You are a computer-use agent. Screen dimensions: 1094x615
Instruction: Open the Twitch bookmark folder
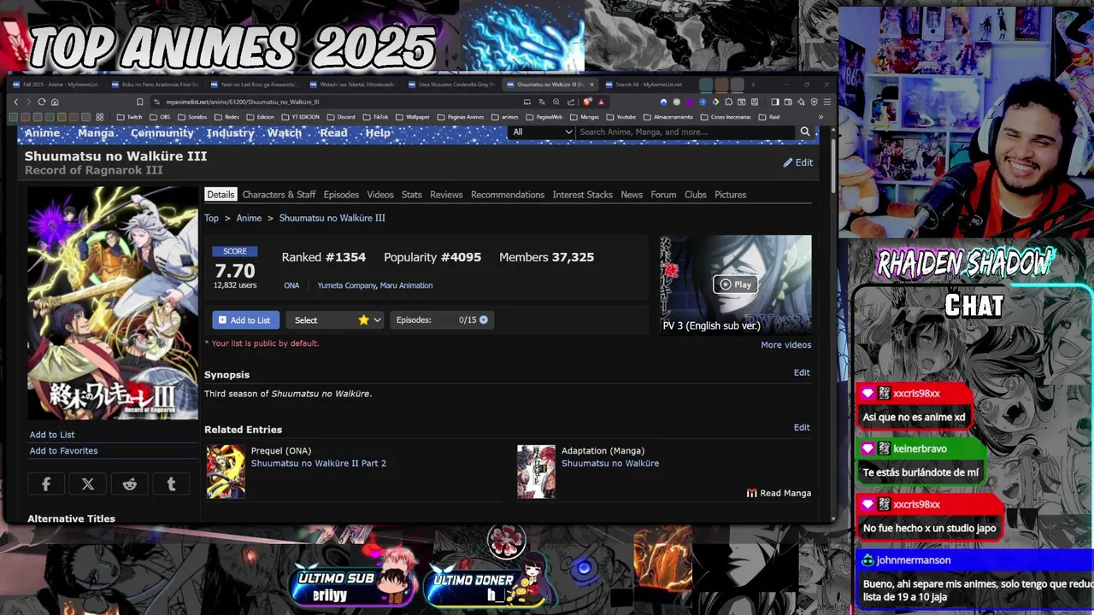[x=130, y=117]
